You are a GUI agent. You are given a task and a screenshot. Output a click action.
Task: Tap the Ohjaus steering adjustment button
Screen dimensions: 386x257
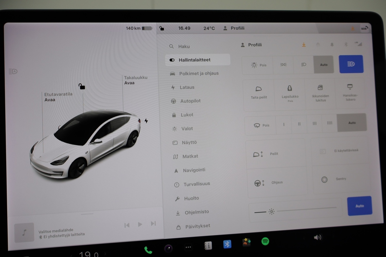pyautogui.click(x=277, y=182)
